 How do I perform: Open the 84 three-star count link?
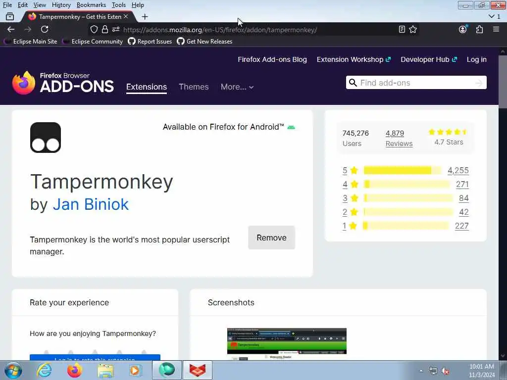pos(463,198)
